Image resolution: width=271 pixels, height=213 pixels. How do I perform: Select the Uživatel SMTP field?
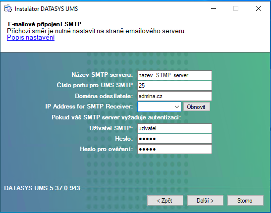pyautogui.click(x=174, y=128)
